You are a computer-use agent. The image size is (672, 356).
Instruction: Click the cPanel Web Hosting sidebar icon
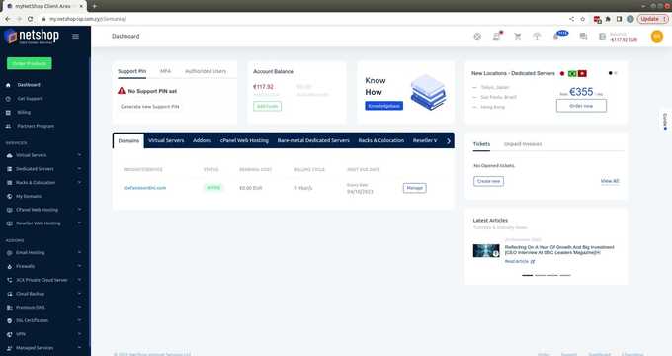pos(10,210)
